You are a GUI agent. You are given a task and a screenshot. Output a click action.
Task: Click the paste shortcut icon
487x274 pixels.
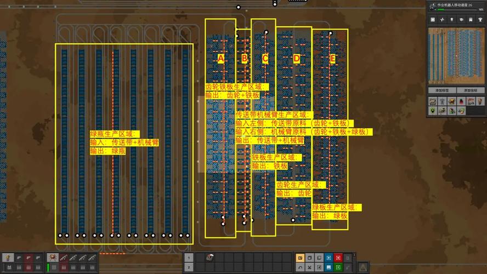(x=319, y=258)
